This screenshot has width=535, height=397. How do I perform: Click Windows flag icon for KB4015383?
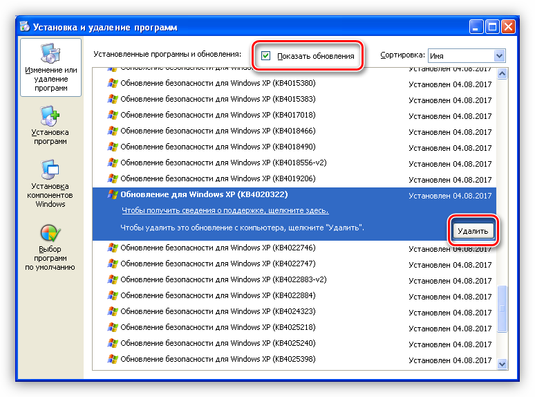click(x=112, y=99)
